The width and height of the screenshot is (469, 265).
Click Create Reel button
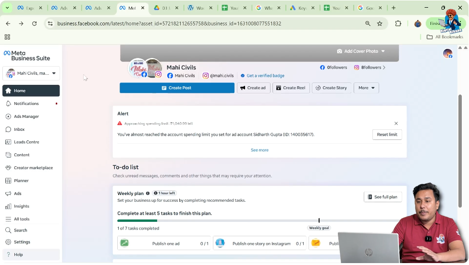click(291, 88)
